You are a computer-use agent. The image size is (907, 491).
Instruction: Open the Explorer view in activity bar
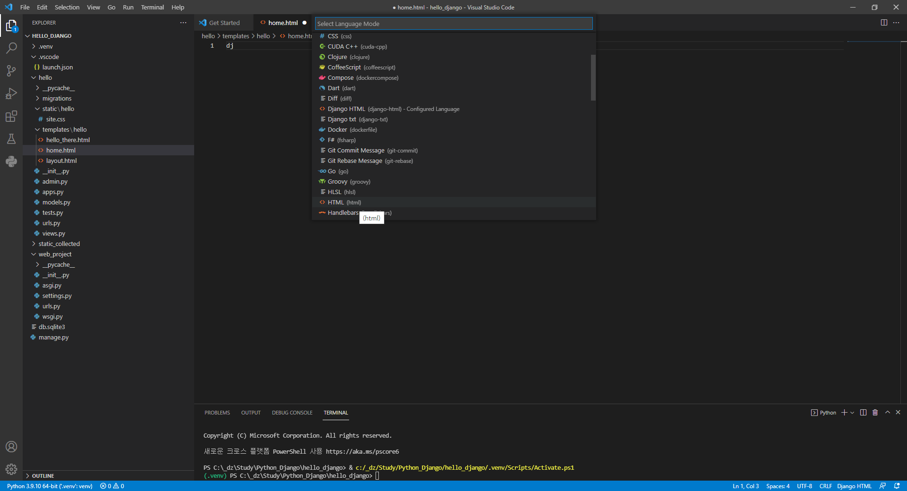point(11,25)
